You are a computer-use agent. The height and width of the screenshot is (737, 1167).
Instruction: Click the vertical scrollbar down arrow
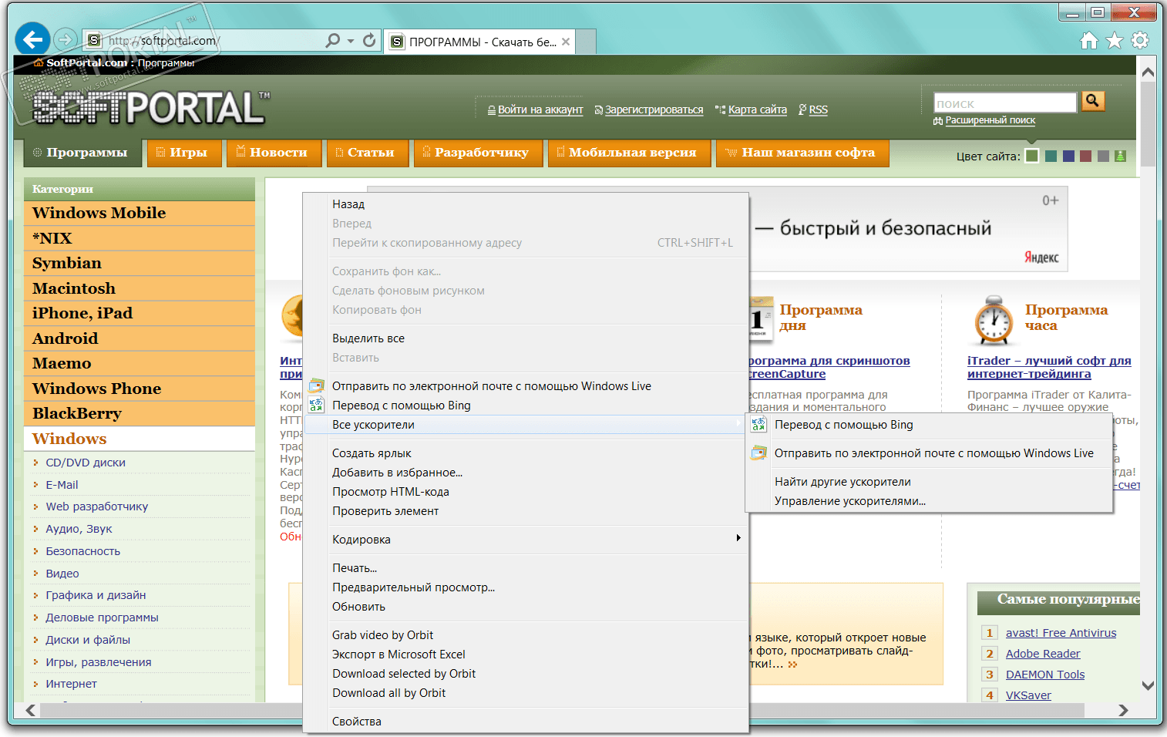click(x=1148, y=685)
